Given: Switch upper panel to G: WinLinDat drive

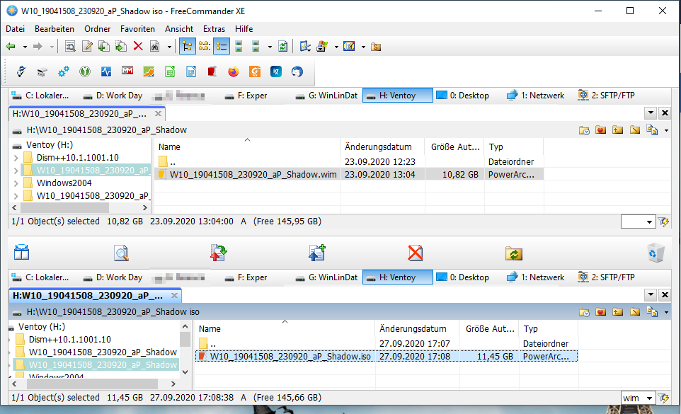Looking at the screenshot, I should pyautogui.click(x=326, y=96).
